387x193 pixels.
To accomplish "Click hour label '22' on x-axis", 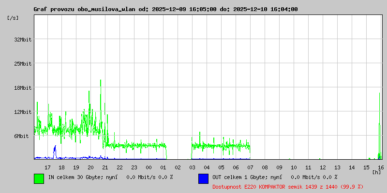I will point(119,167).
